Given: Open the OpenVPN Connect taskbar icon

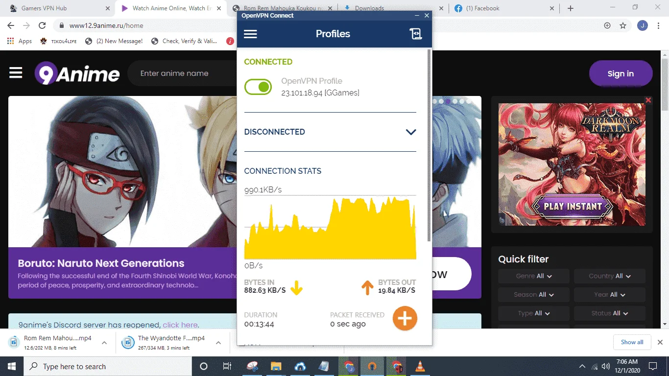Looking at the screenshot, I should 372,366.
